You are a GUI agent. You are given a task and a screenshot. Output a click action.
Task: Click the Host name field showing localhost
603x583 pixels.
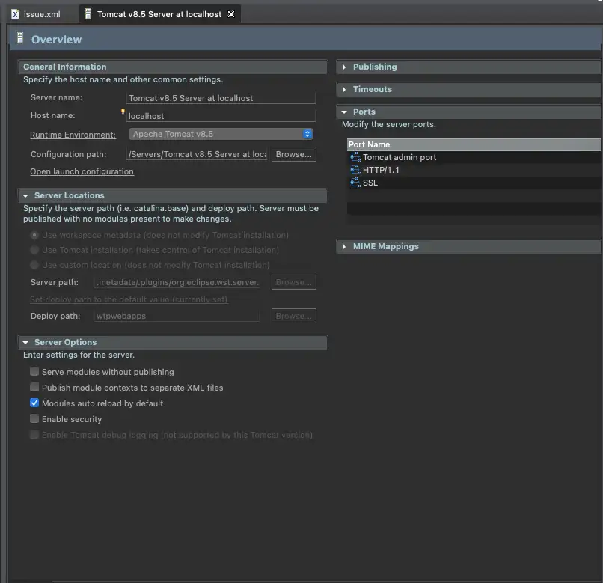tap(221, 116)
